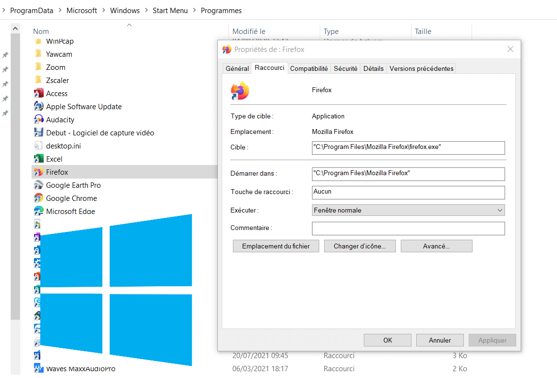Screen dimensions: 557x378
Task: Click the sort arrow above Nom column
Action: pos(129,25)
